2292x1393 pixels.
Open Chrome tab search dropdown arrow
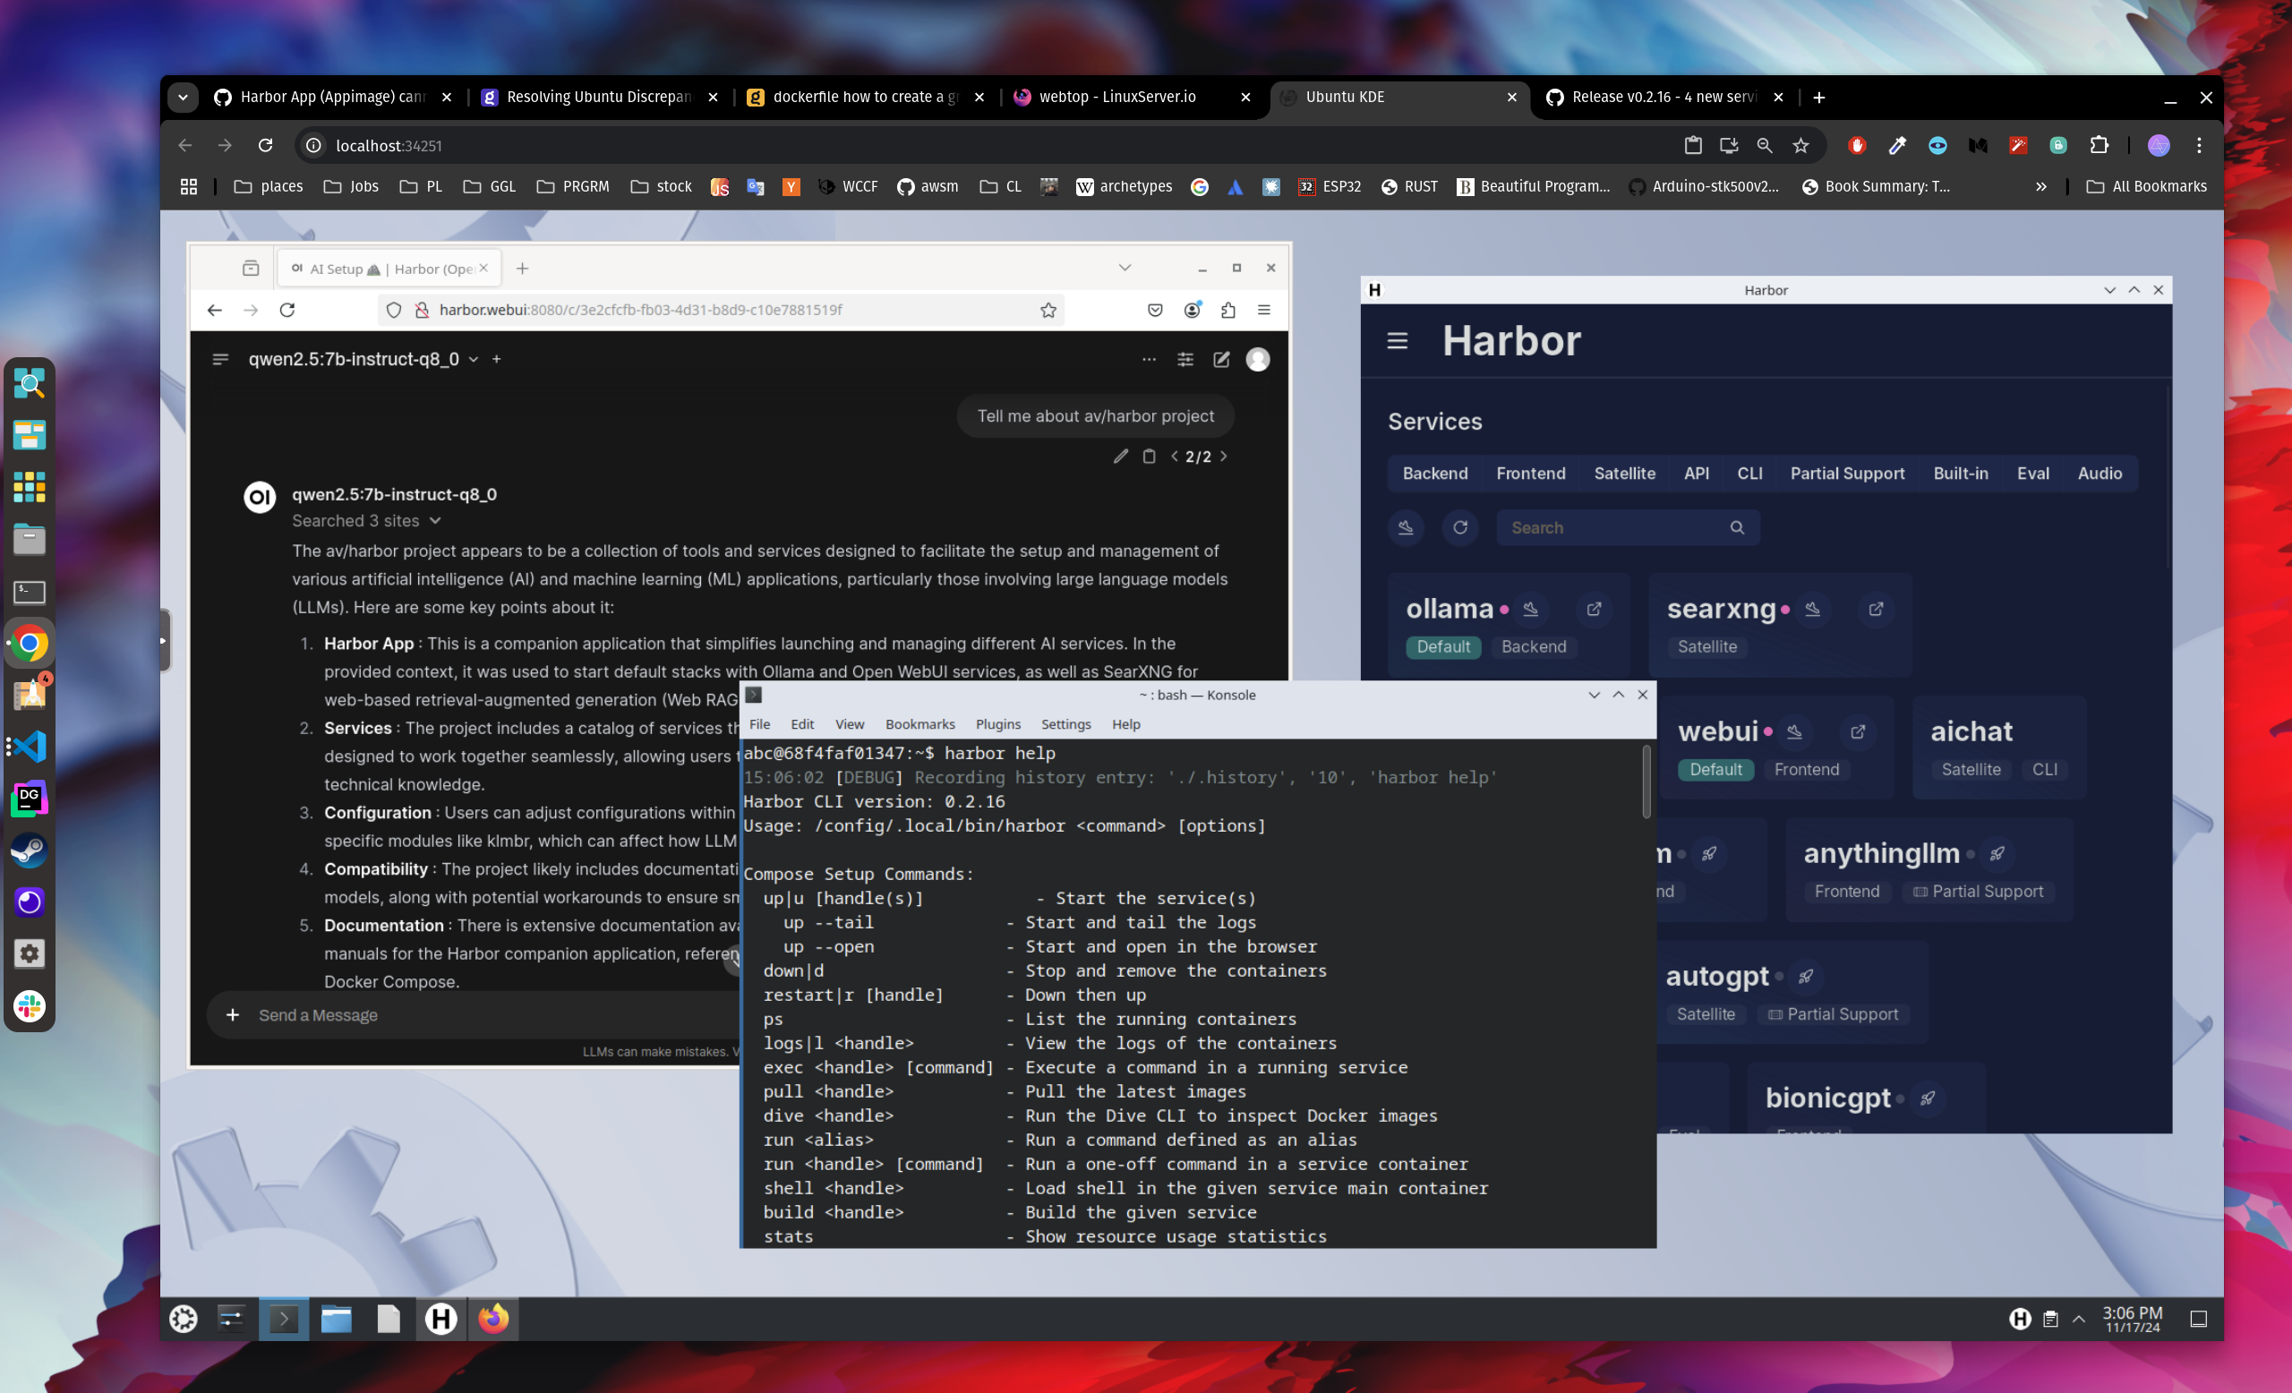point(184,97)
